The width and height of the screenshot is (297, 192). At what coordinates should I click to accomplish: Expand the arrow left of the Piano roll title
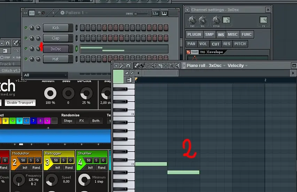pyautogui.click(x=184, y=66)
